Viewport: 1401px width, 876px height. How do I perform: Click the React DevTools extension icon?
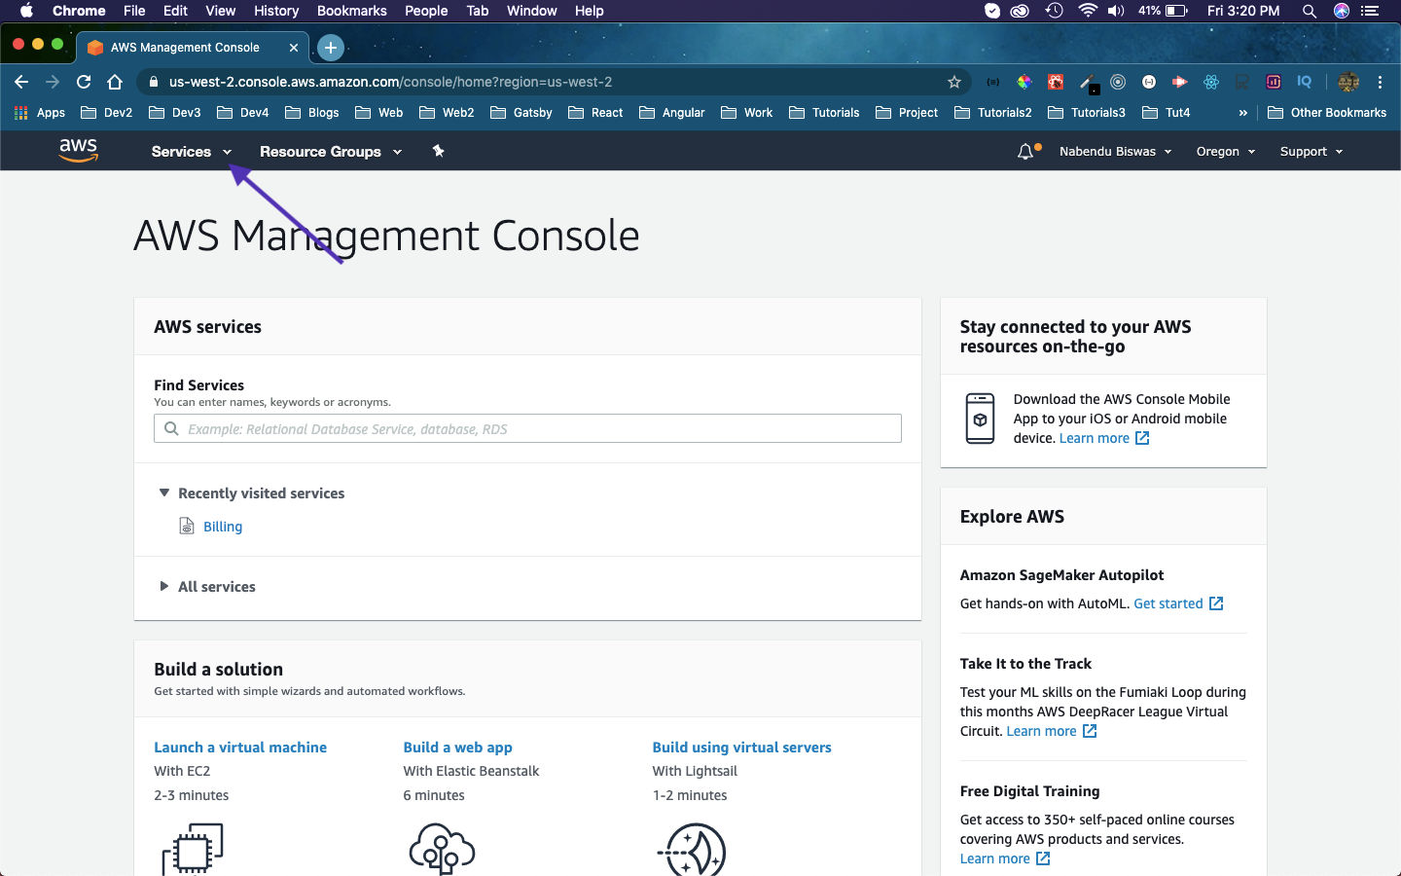tap(1211, 82)
